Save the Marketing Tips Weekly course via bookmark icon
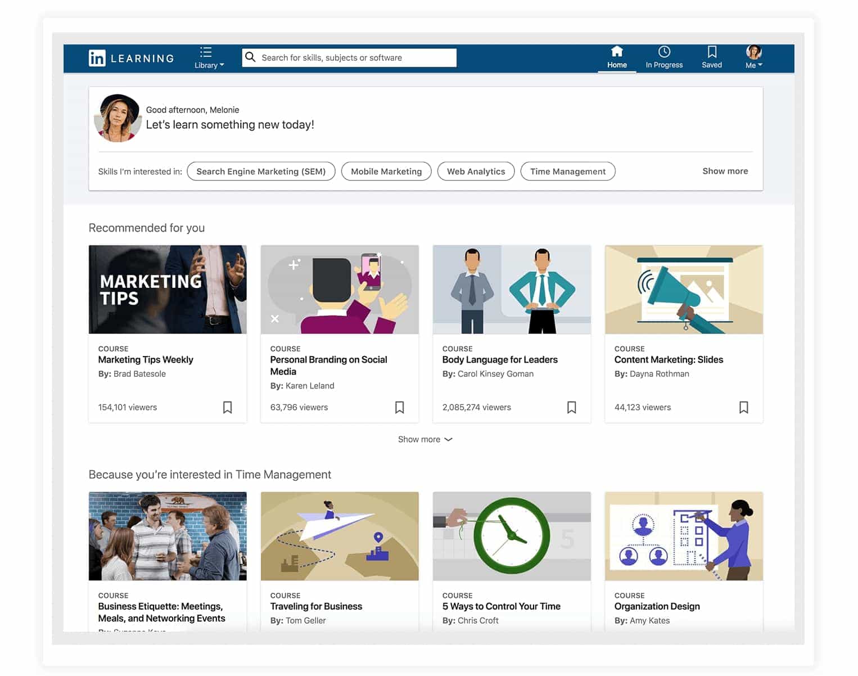Image resolution: width=858 pixels, height=676 pixels. (x=228, y=407)
